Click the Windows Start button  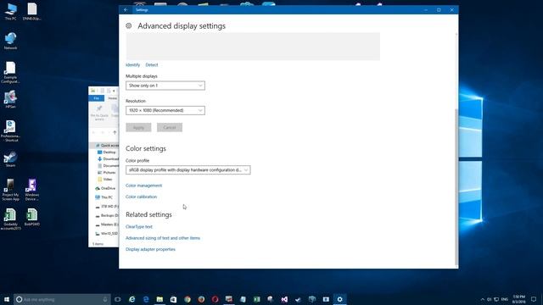[7, 299]
